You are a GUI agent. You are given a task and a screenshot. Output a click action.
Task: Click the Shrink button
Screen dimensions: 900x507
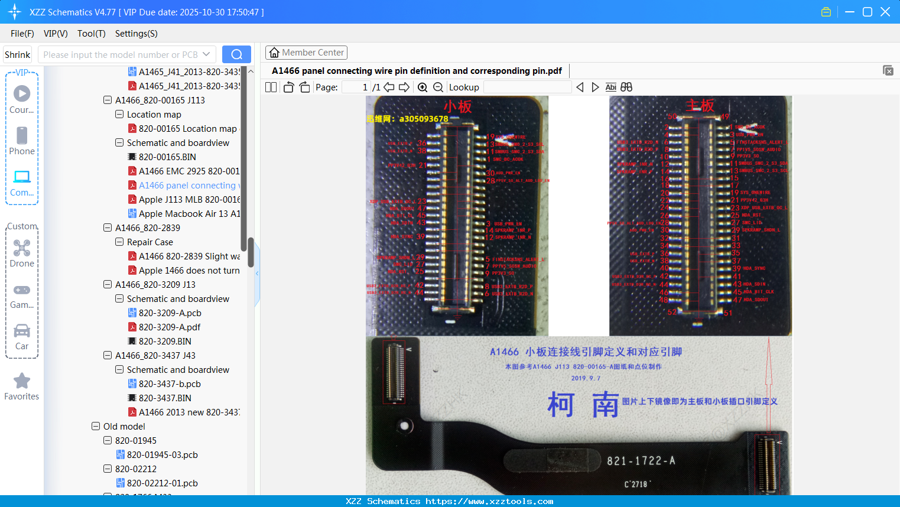18,54
